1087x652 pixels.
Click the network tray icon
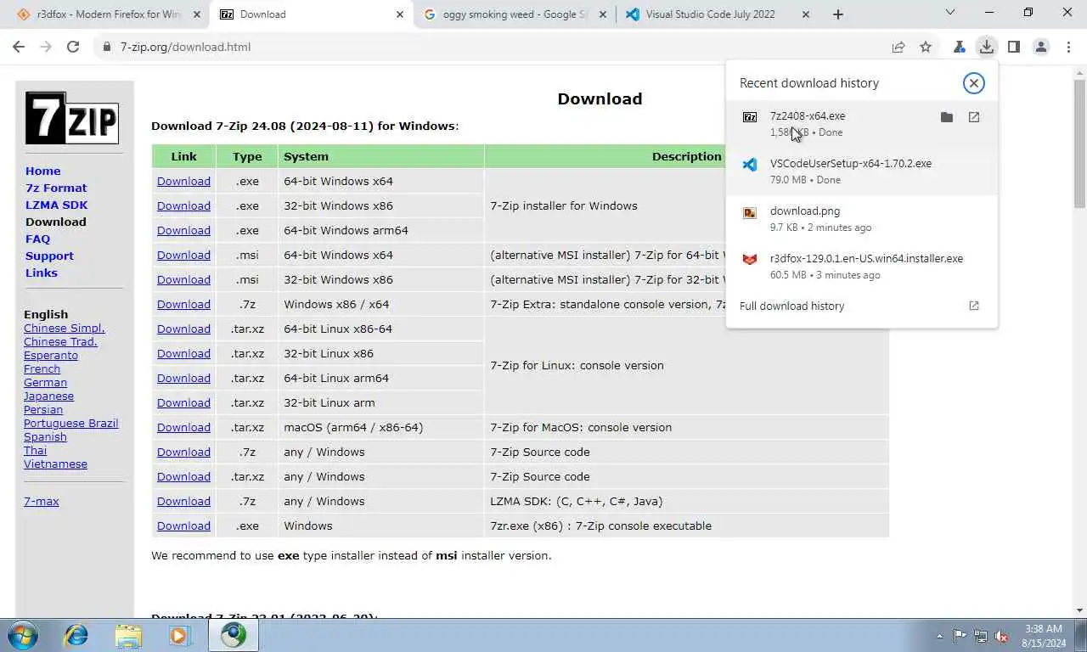981,636
